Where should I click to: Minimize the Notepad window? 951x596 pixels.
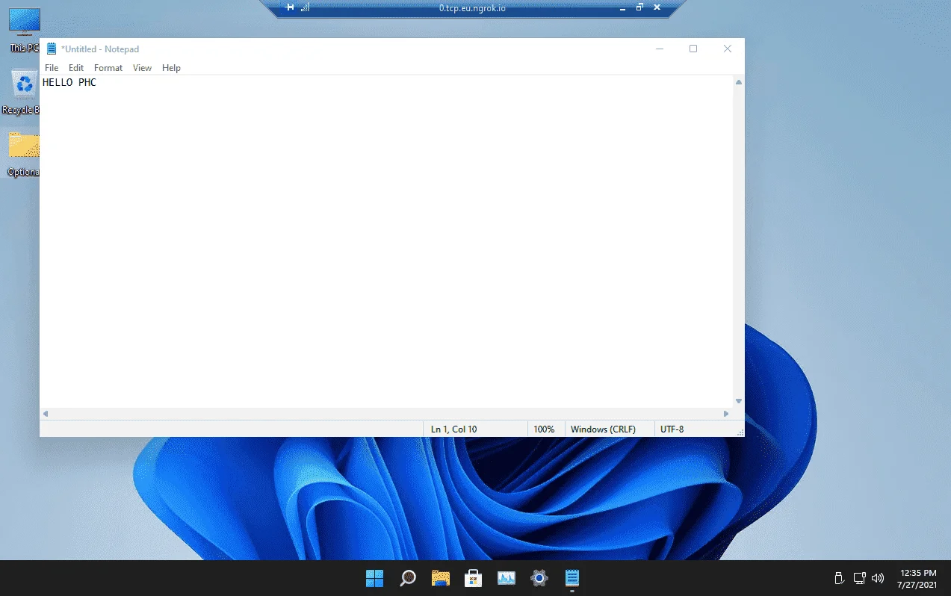[x=660, y=49]
